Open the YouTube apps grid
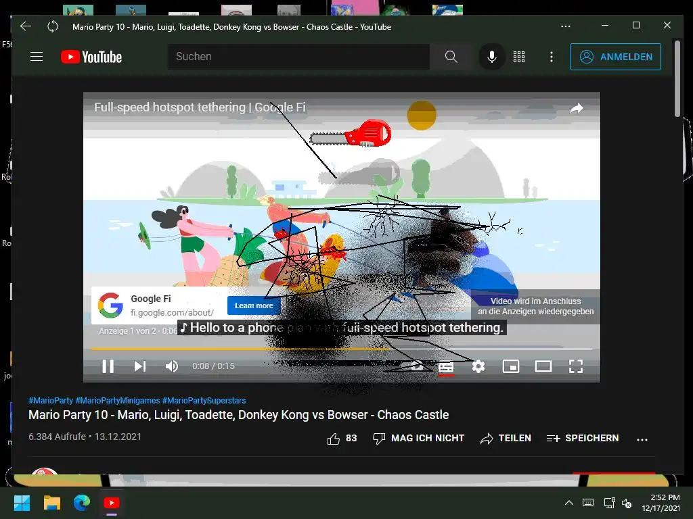The width and height of the screenshot is (693, 519). (x=519, y=57)
